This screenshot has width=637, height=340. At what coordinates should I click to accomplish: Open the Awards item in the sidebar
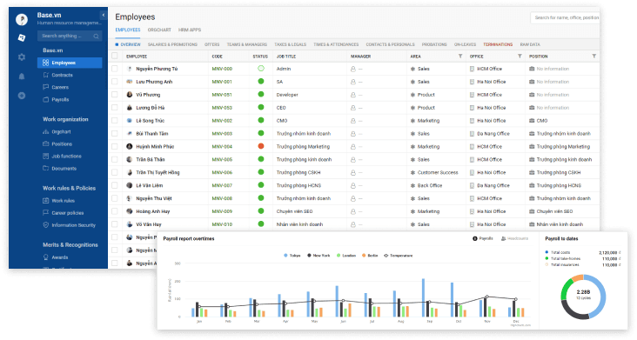(59, 257)
